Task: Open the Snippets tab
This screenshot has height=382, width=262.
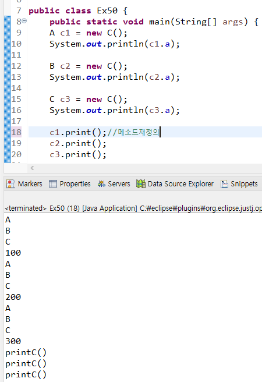Action: [x=239, y=183]
